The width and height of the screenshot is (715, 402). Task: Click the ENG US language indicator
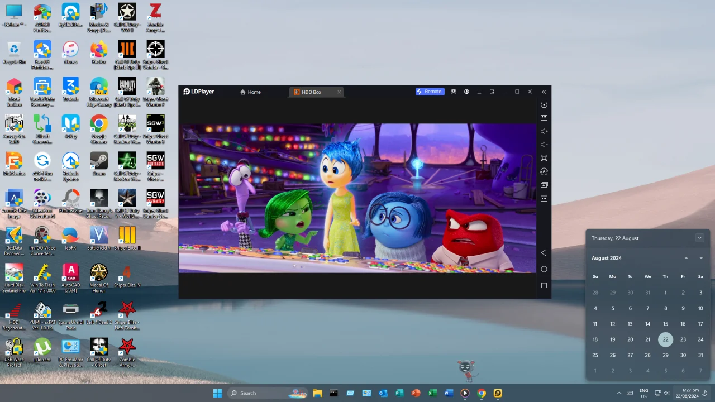[643, 393]
